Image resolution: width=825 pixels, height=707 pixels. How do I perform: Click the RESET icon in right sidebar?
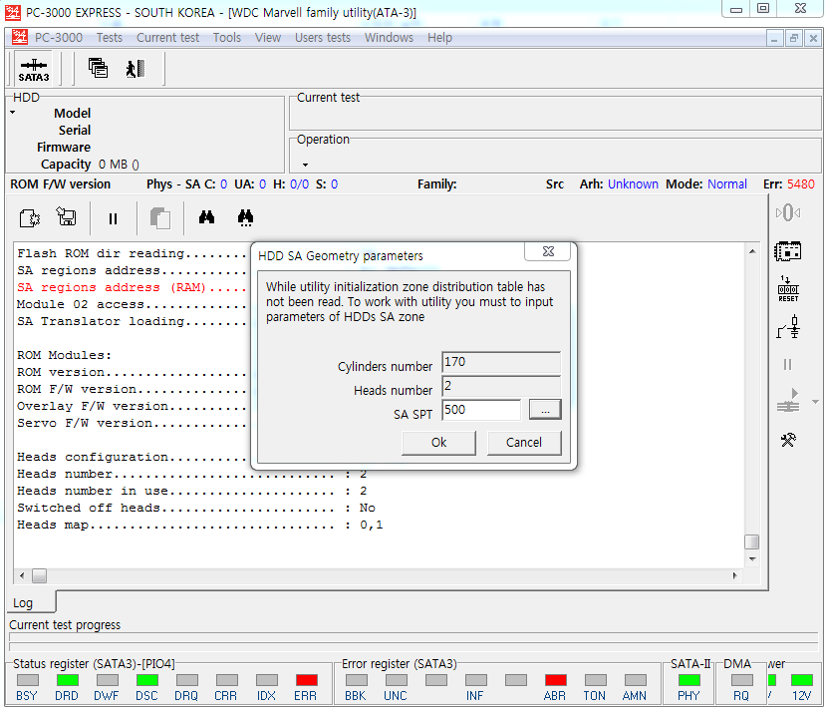788,289
